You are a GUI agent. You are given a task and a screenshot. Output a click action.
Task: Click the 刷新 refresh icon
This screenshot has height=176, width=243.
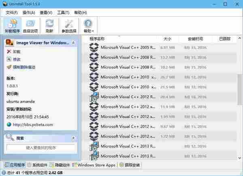click(x=49, y=25)
